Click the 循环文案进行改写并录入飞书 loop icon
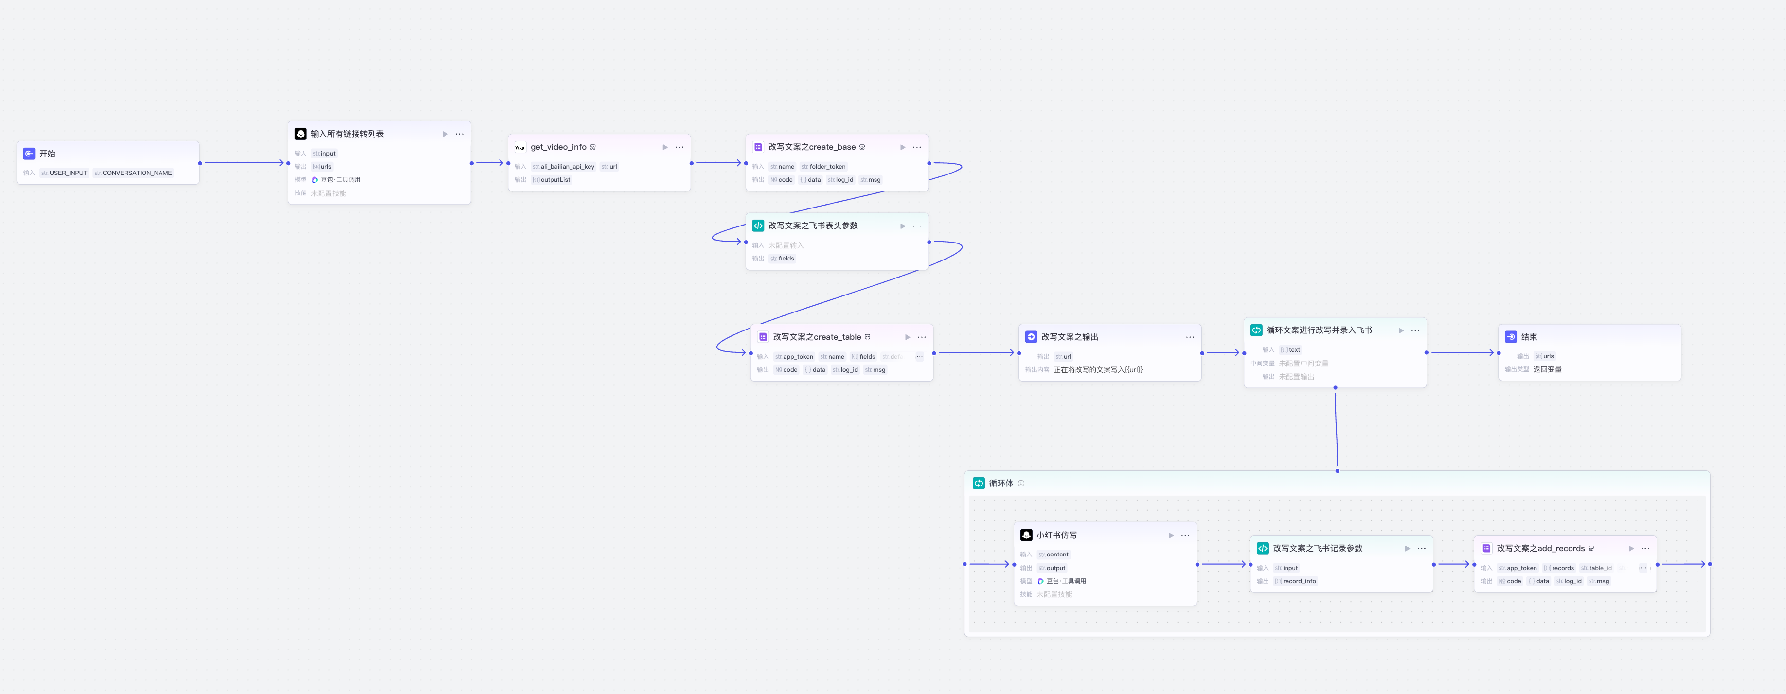 pos(1256,330)
